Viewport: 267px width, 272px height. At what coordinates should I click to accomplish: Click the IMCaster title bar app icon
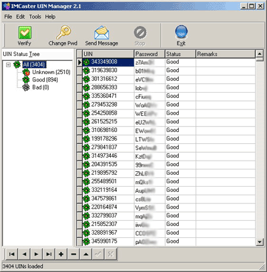(7, 6)
